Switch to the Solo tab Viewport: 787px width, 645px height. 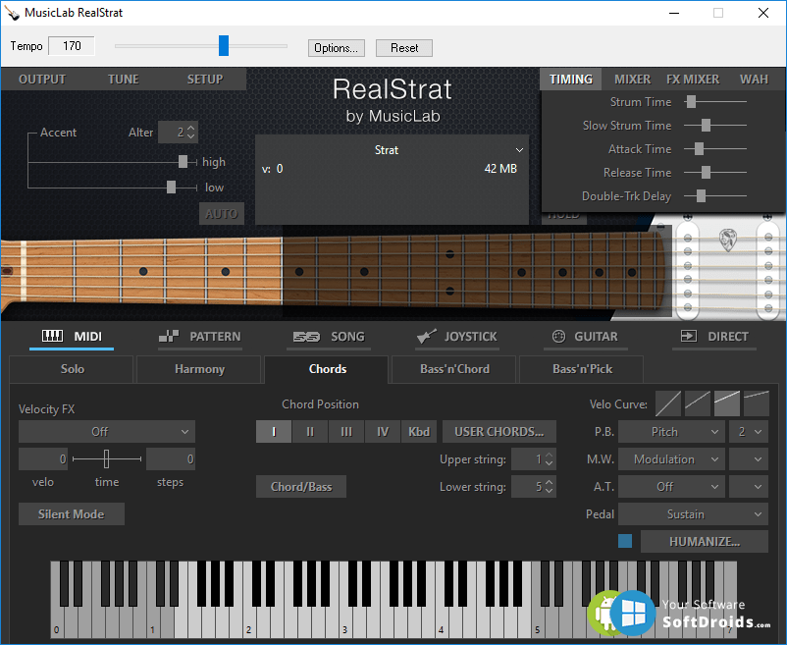pyautogui.click(x=73, y=369)
